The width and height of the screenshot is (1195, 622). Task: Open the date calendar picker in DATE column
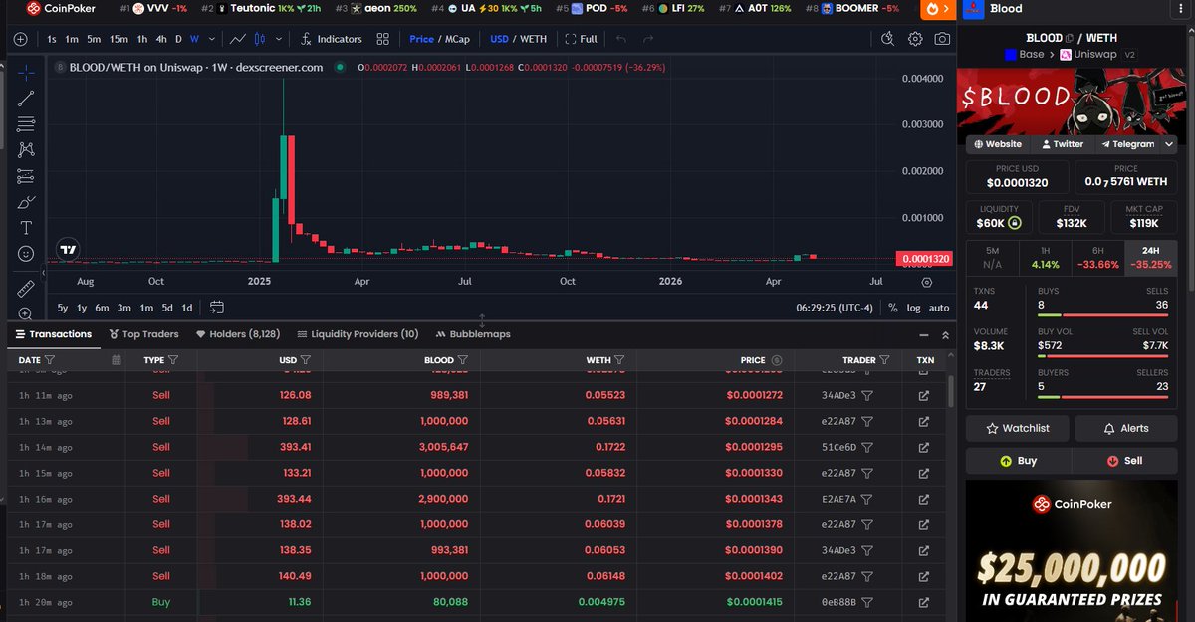[x=117, y=360]
